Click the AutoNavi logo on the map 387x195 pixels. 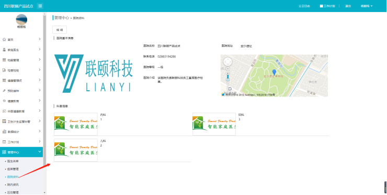[223, 94]
